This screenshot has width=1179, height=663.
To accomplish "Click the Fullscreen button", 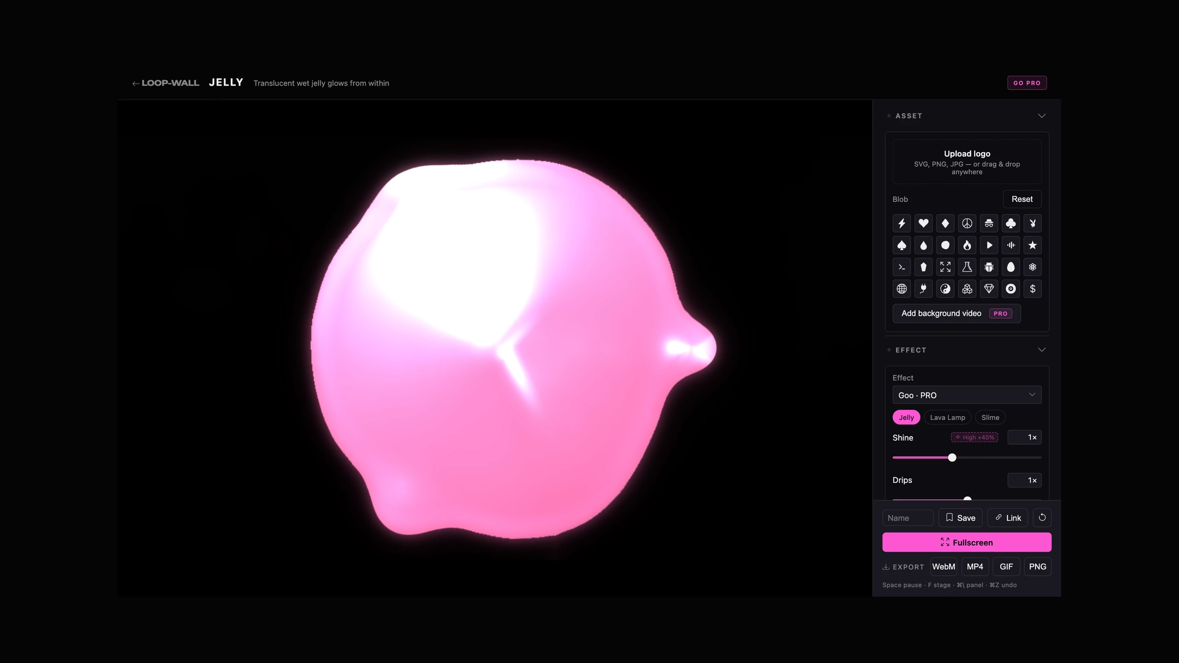I will pyautogui.click(x=967, y=542).
